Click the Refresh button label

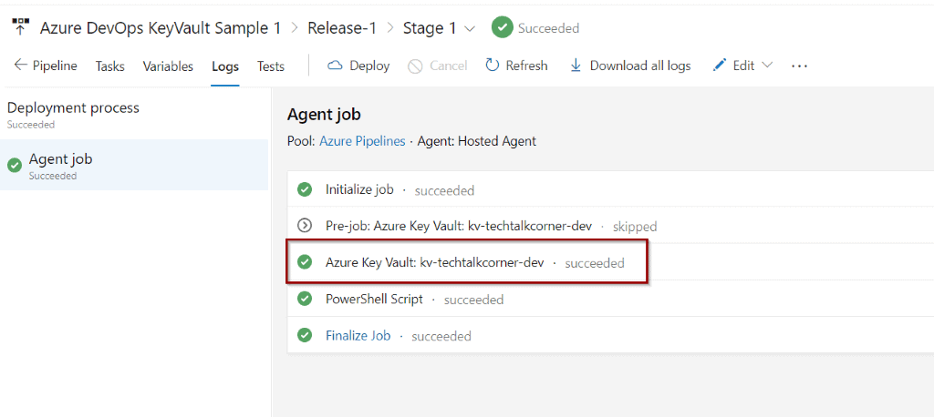pyautogui.click(x=526, y=66)
